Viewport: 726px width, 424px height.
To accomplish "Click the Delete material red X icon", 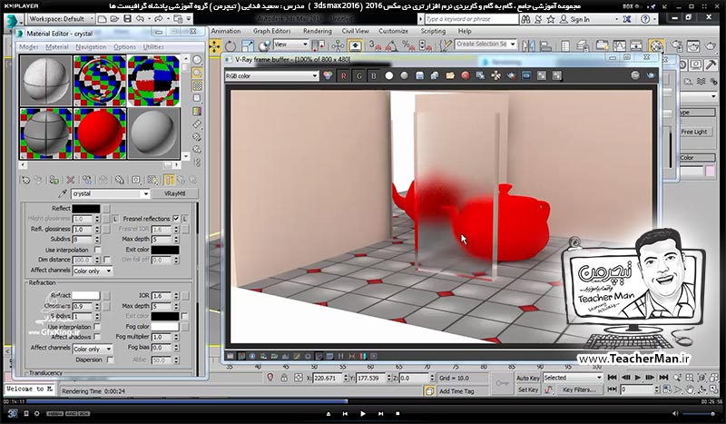I will pyautogui.click(x=71, y=180).
